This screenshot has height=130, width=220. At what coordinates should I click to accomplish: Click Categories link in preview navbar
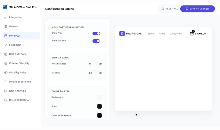176,34
